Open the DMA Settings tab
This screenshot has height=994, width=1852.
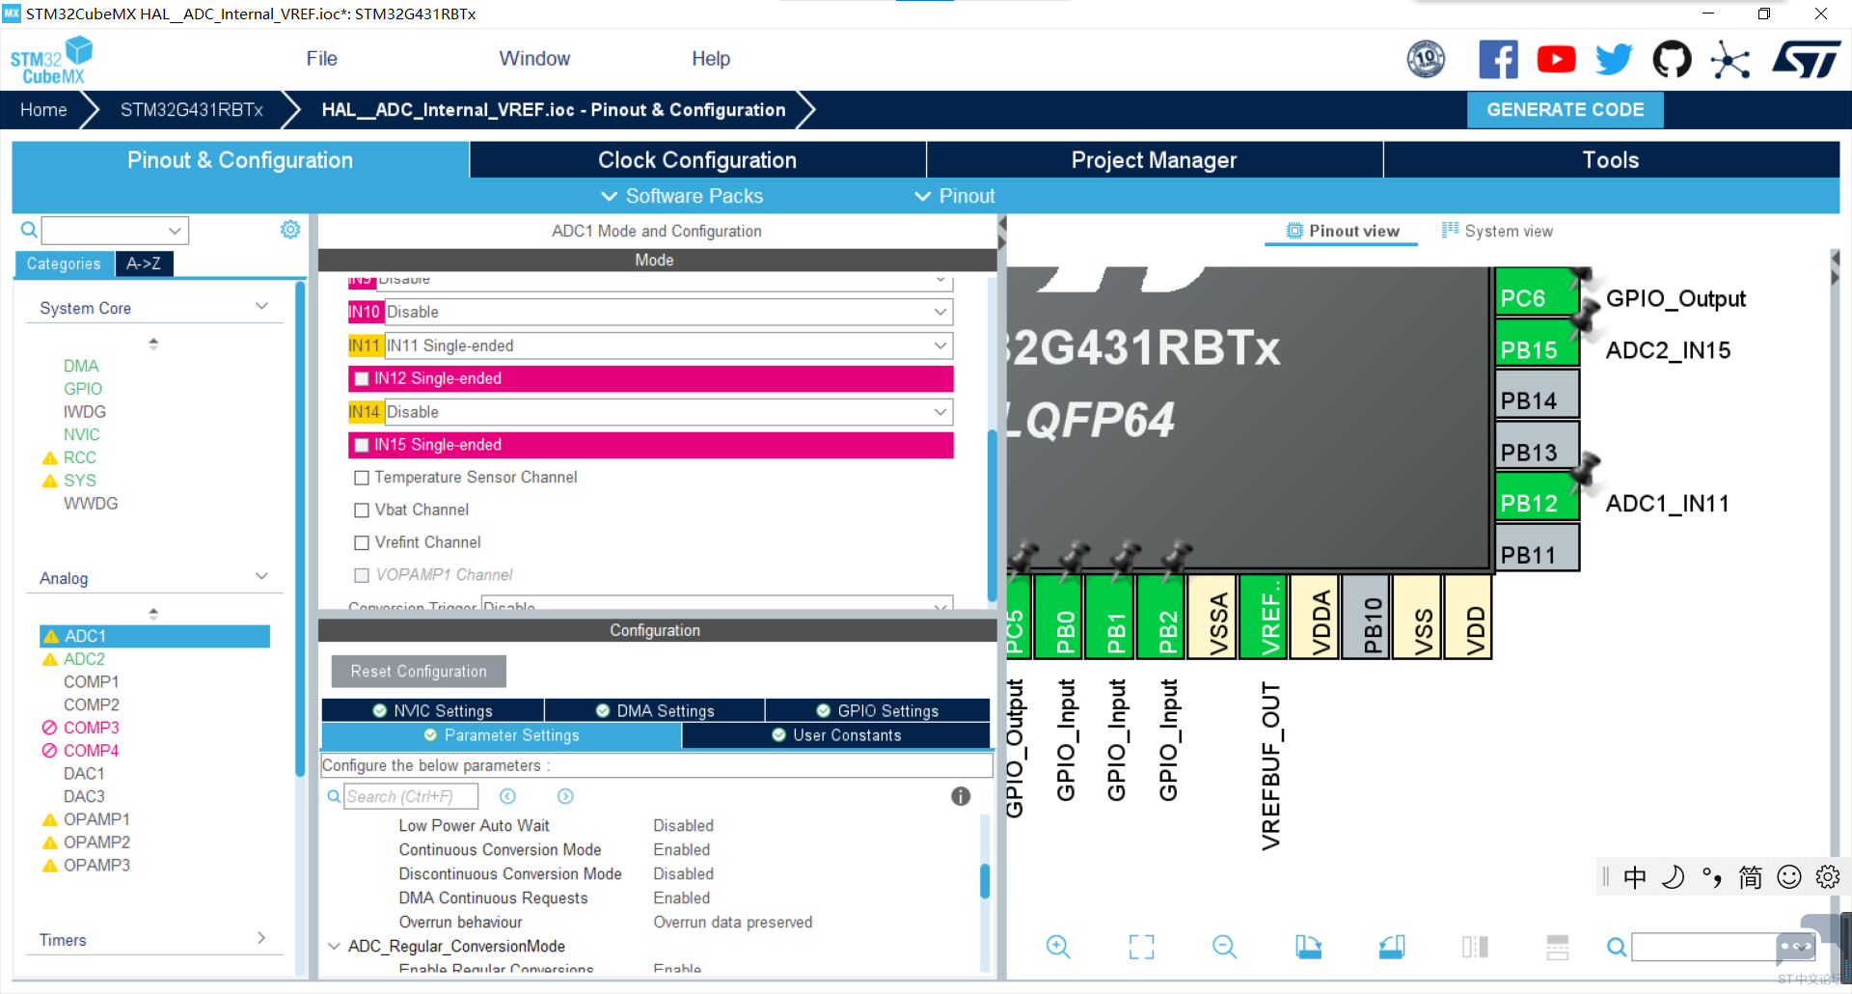(x=654, y=710)
